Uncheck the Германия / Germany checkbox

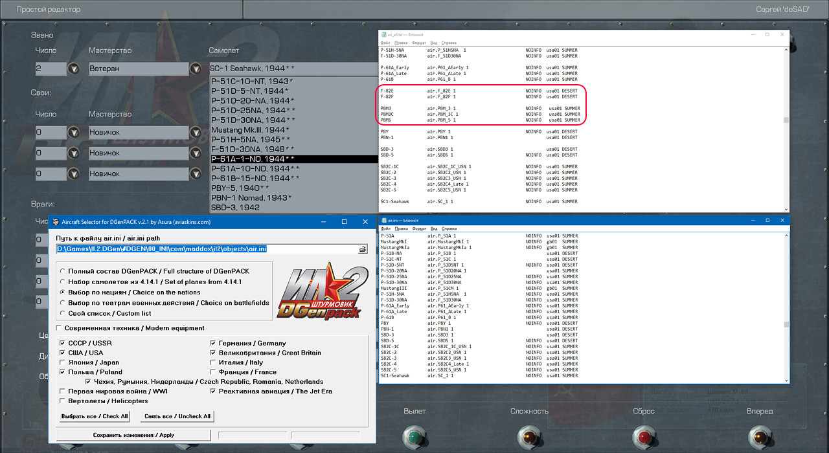point(213,344)
